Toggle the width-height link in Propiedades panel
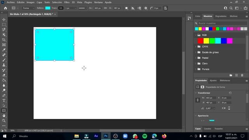This screenshot has width=249, height=140. (x=198, y=100)
